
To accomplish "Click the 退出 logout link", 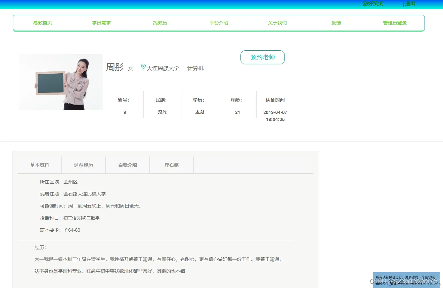I will point(409,4).
